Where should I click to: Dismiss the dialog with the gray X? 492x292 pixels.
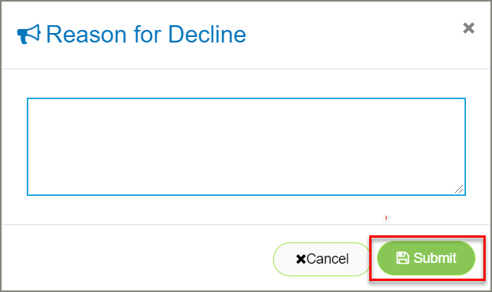point(468,28)
